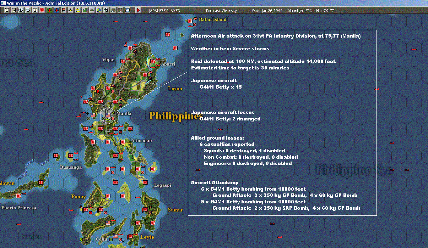Click the second aircraft crosshair toolbar icon
Screen dimensions: 428x248
point(28,10)
